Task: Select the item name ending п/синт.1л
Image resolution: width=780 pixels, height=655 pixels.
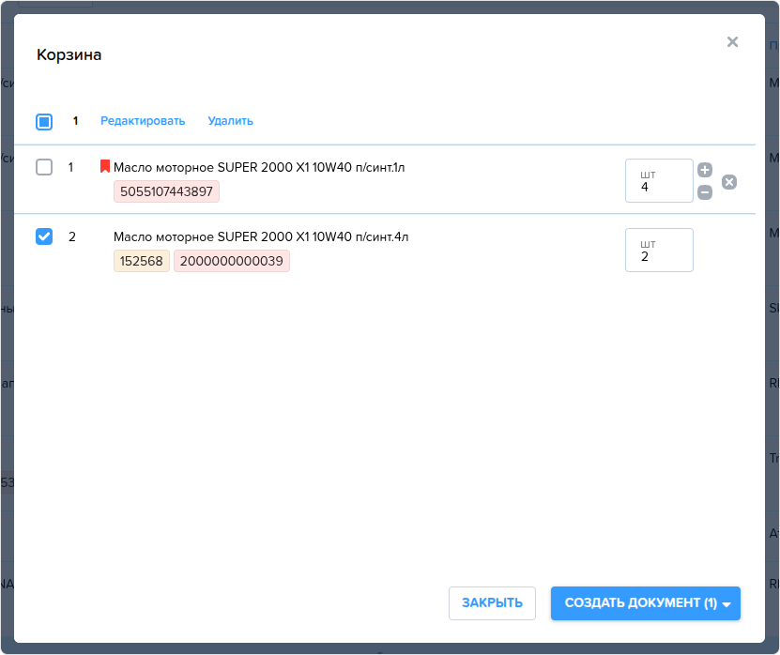Action: tap(259, 167)
